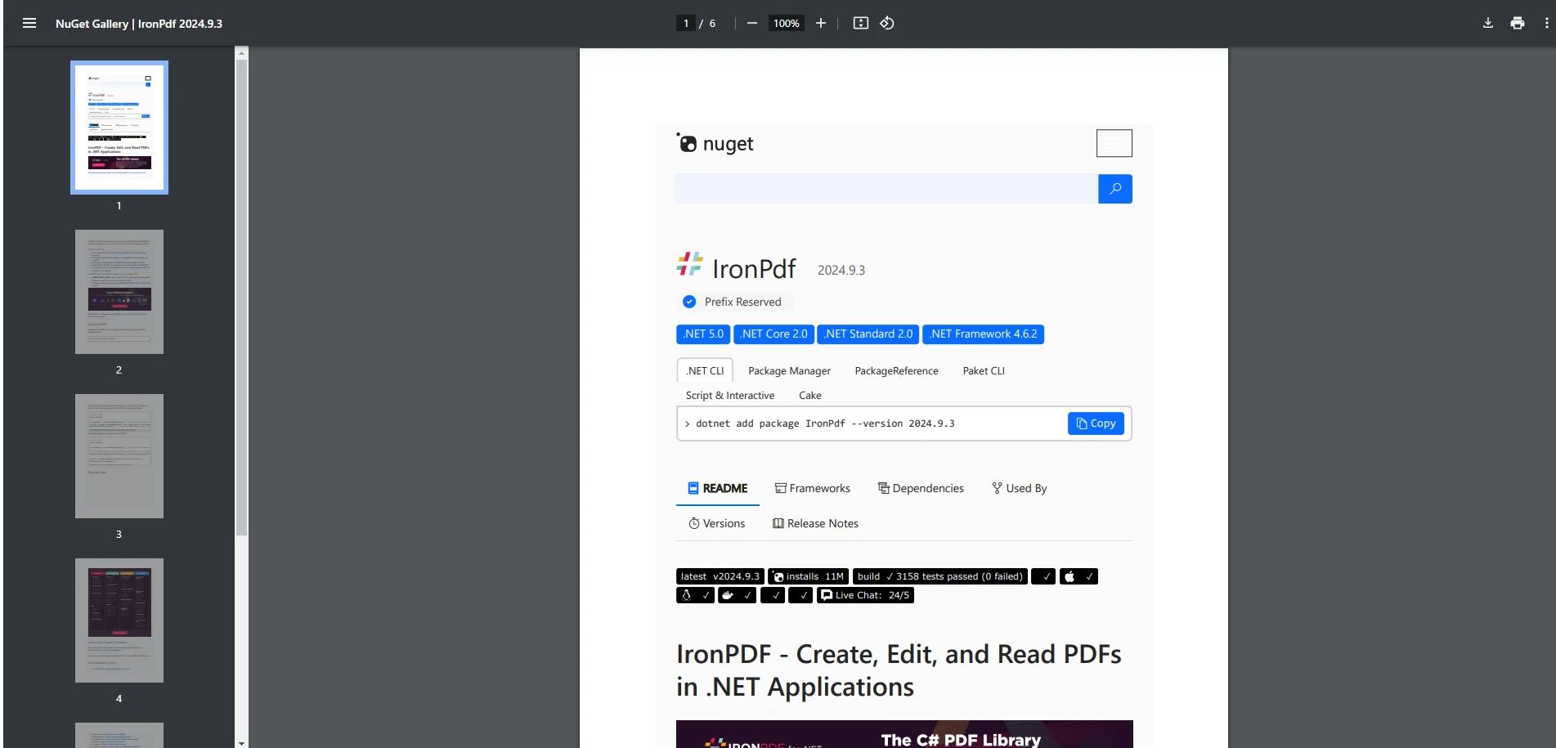The width and height of the screenshot is (1556, 748).
Task: Click the IronPDF Create, Edit, Read heading
Action: (899, 670)
